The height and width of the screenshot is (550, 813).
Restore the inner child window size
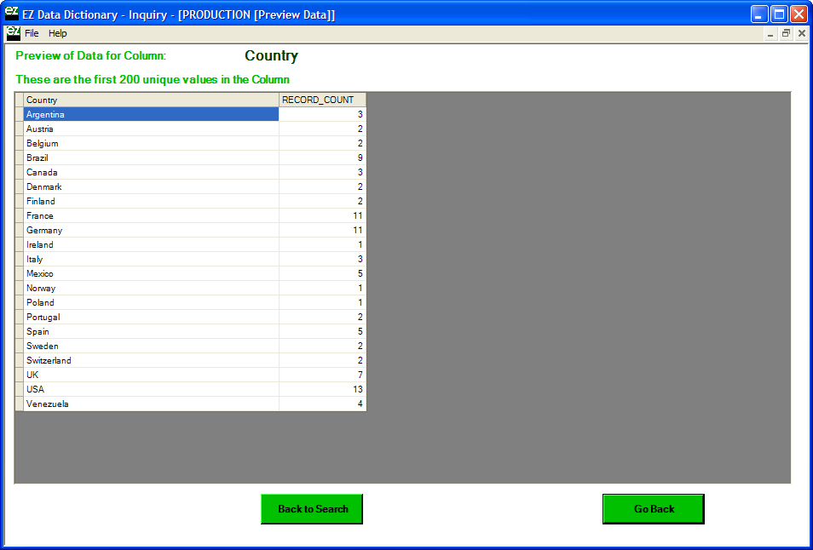(x=786, y=34)
